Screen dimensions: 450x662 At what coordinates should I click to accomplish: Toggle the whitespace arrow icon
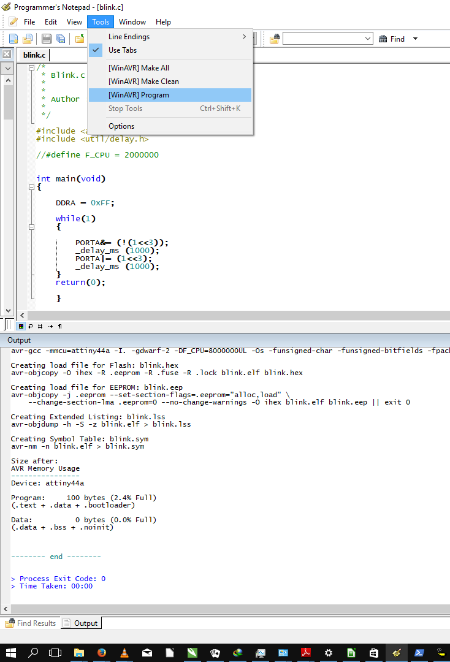click(50, 326)
